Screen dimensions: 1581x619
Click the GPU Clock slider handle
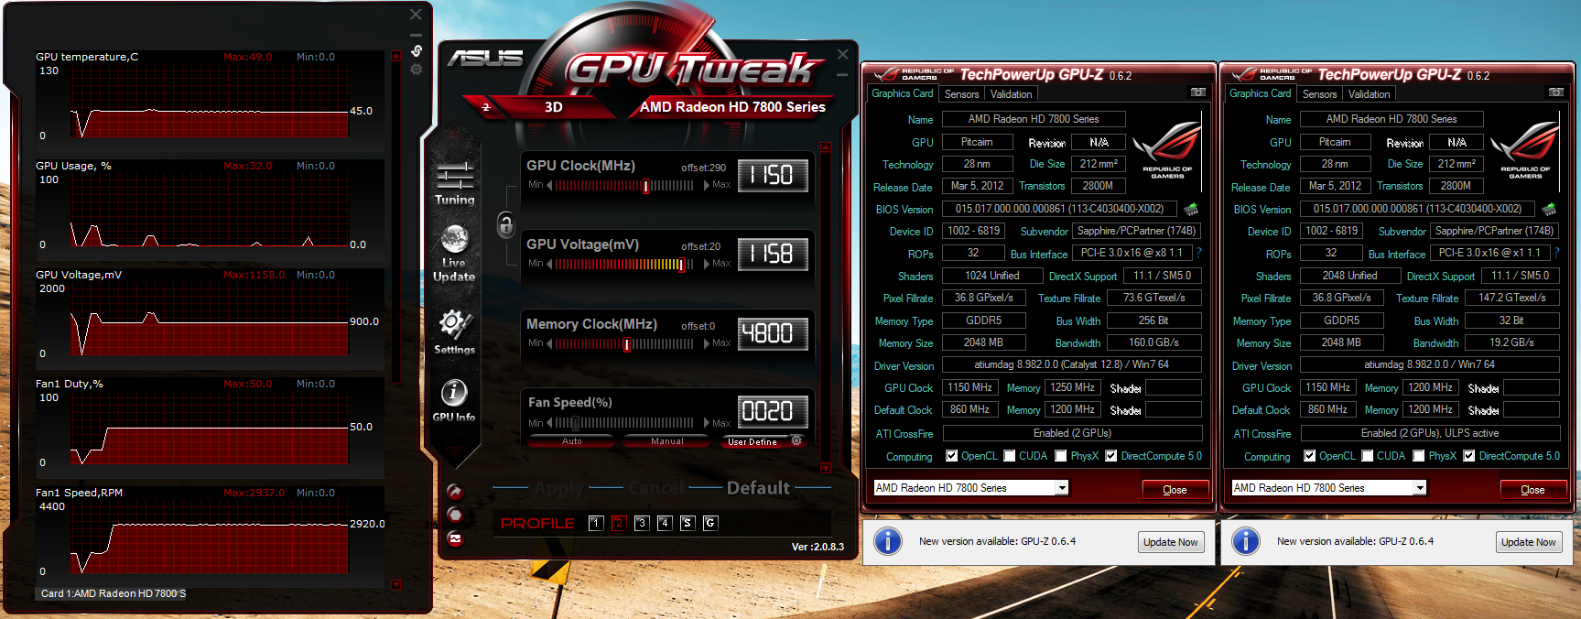point(646,186)
